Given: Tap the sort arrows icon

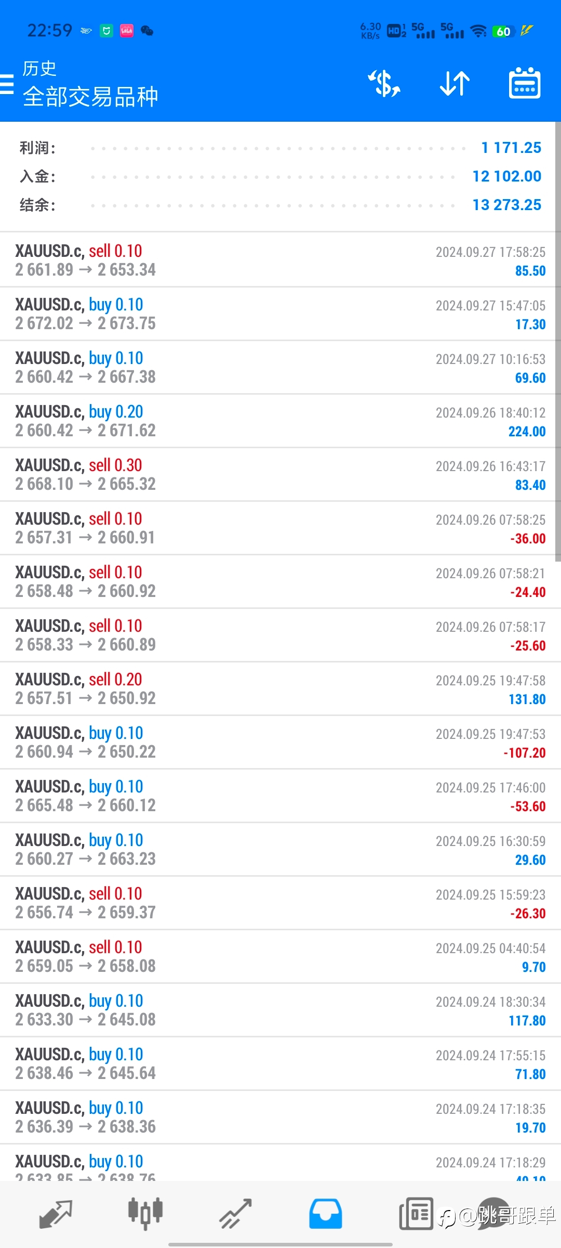Looking at the screenshot, I should pyautogui.click(x=455, y=83).
